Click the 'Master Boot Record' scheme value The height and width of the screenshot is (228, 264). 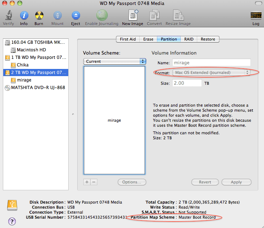point(197,217)
